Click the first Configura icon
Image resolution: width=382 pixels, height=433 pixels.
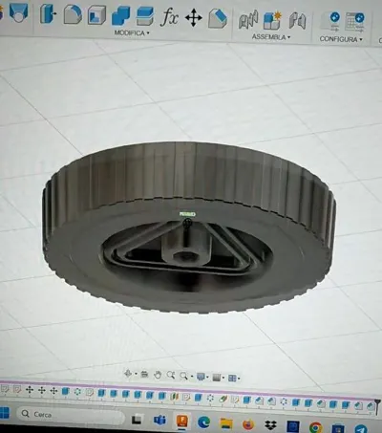[330, 22]
